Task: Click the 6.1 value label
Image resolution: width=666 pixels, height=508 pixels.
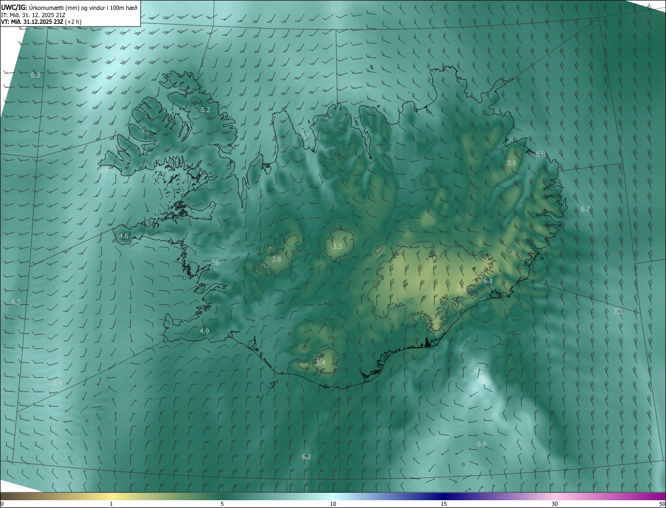Action: pyautogui.click(x=488, y=280)
